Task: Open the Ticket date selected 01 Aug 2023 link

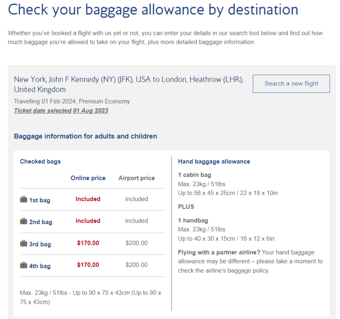Action: click(x=61, y=110)
